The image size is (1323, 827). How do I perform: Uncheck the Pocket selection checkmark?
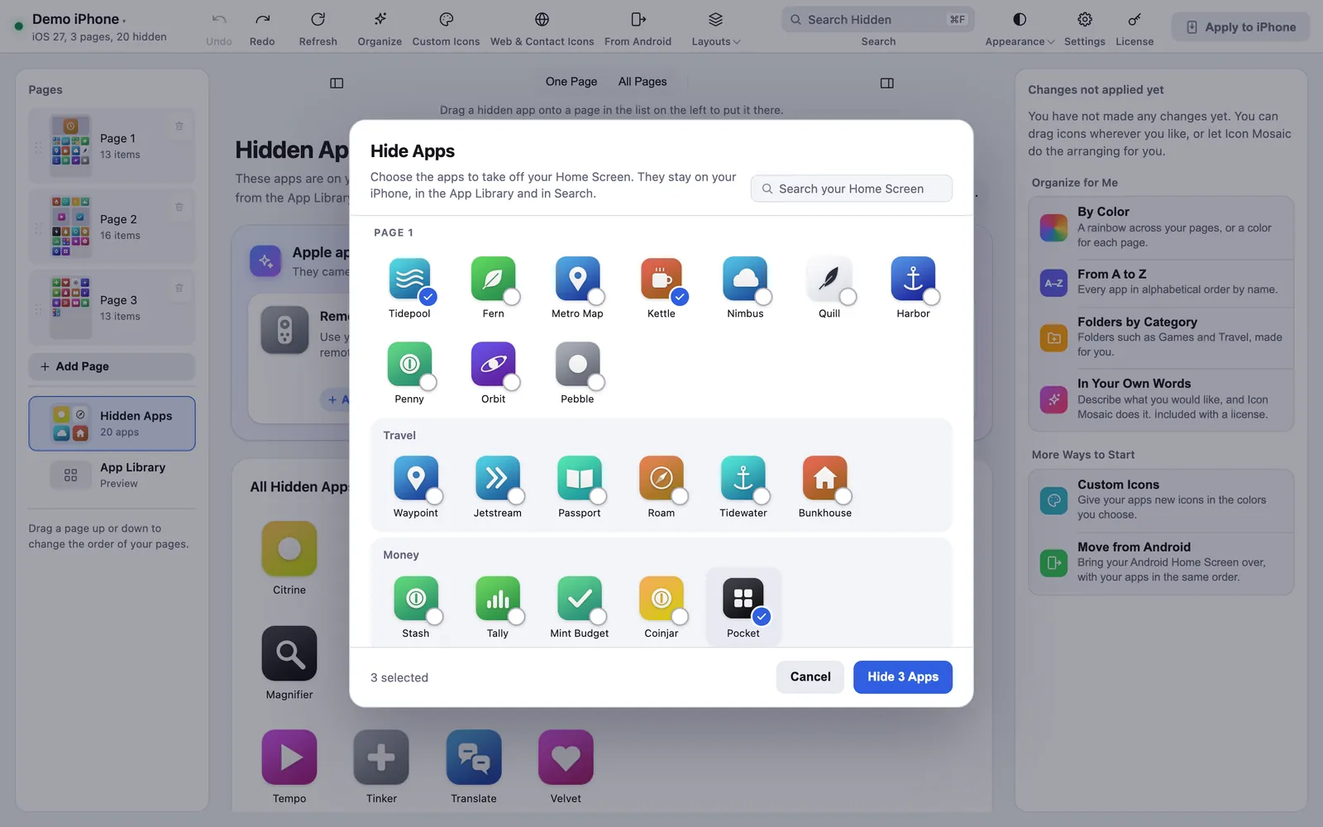762,616
